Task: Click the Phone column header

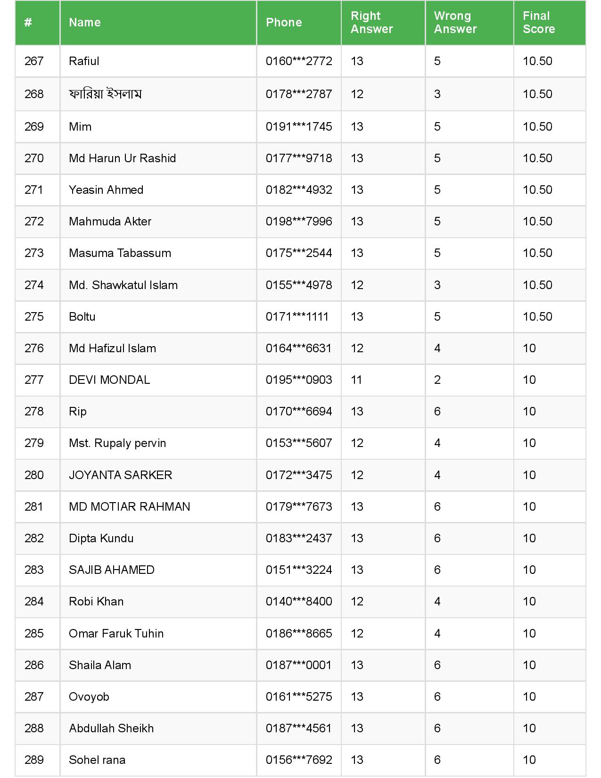Action: tap(284, 23)
